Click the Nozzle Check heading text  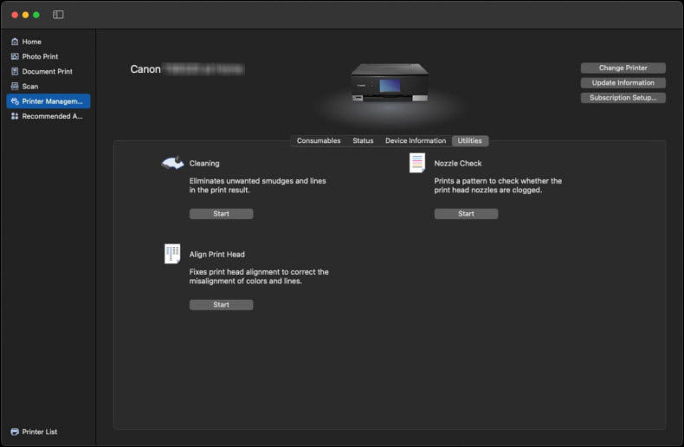click(458, 163)
